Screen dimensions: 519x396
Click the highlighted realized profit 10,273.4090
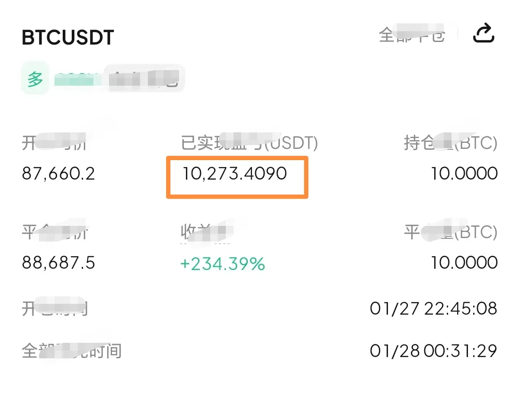click(234, 174)
